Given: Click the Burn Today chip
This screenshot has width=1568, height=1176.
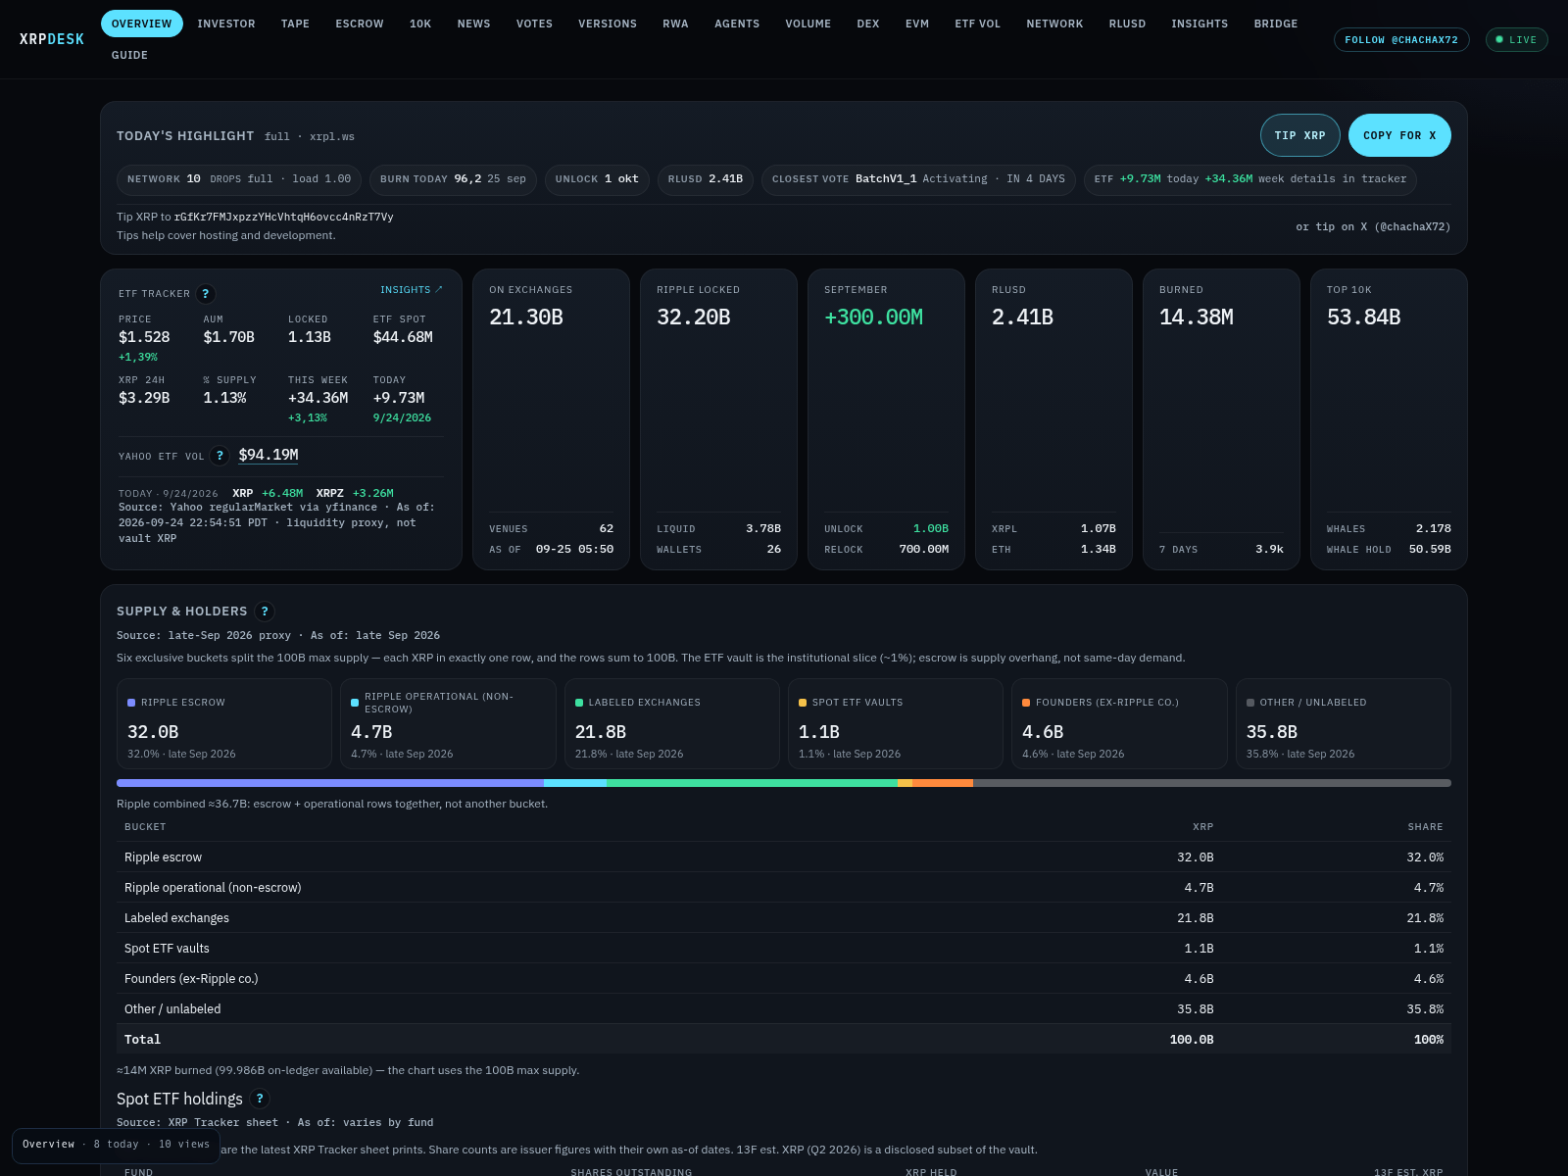Looking at the screenshot, I should point(453,179).
